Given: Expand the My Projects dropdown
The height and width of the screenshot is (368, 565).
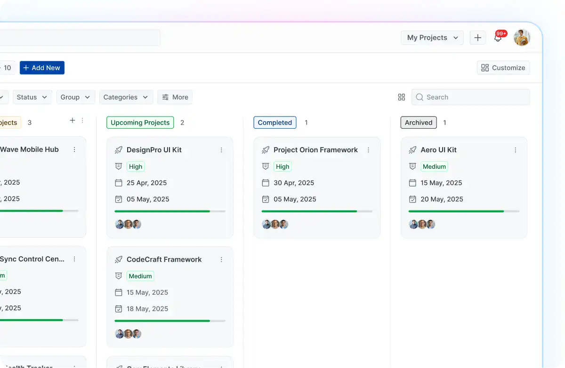Looking at the screenshot, I should 432,38.
